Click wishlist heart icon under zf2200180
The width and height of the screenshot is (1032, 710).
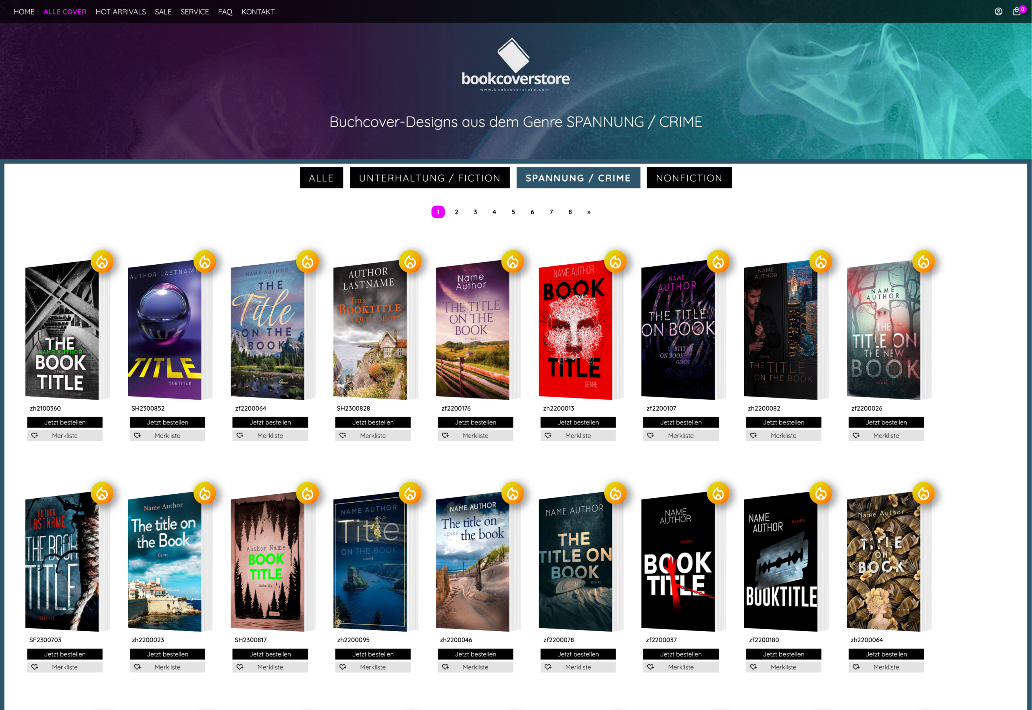pyautogui.click(x=753, y=667)
